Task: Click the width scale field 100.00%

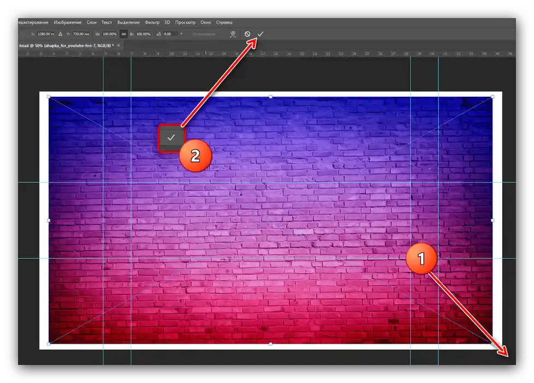Action: (x=109, y=34)
